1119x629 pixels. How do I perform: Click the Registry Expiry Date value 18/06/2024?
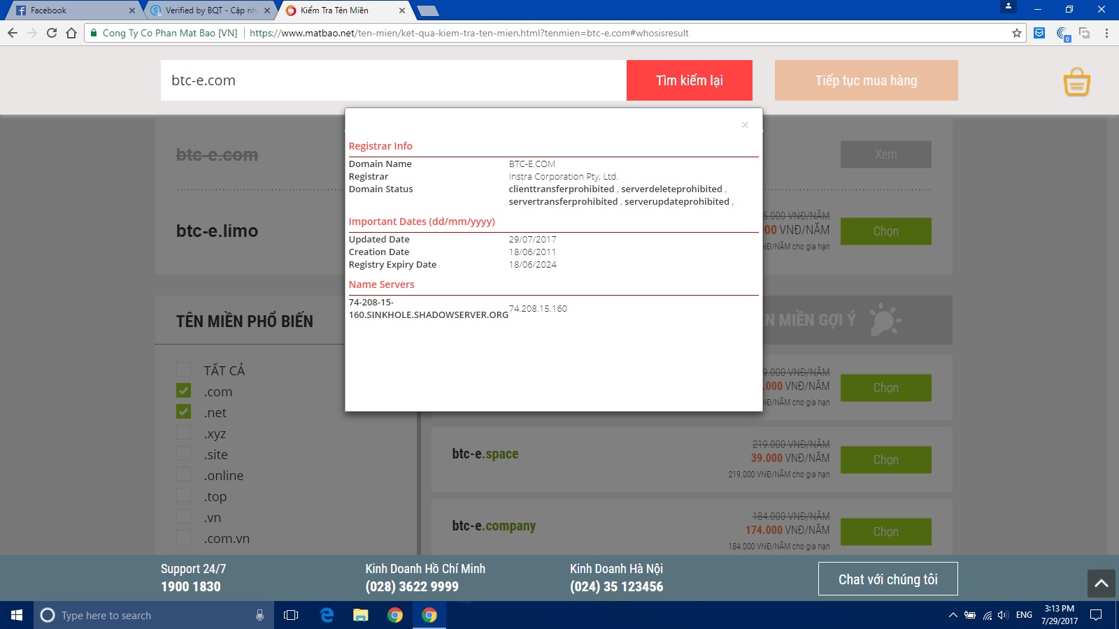(x=533, y=265)
